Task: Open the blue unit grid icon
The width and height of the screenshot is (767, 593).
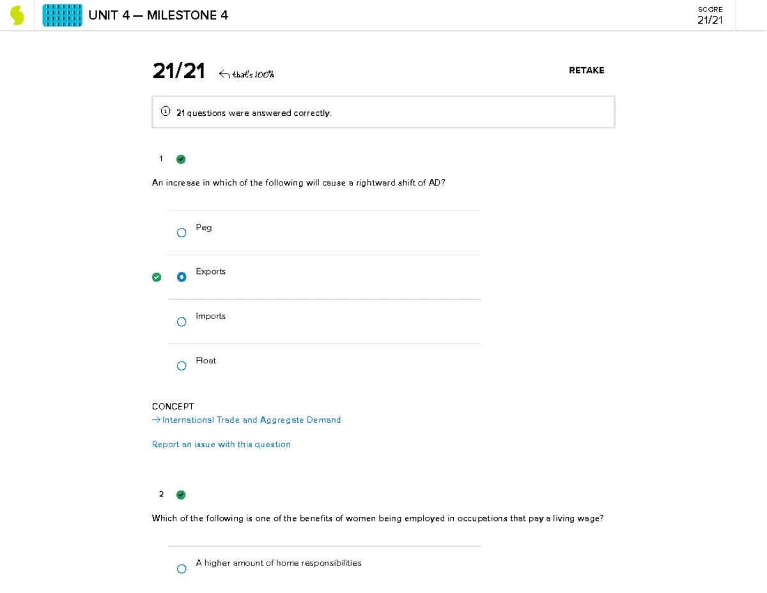Action: 62,15
